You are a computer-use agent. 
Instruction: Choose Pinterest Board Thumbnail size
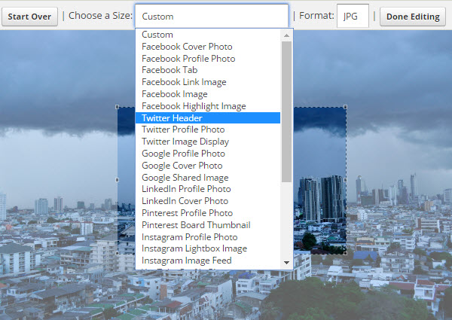(x=208, y=225)
